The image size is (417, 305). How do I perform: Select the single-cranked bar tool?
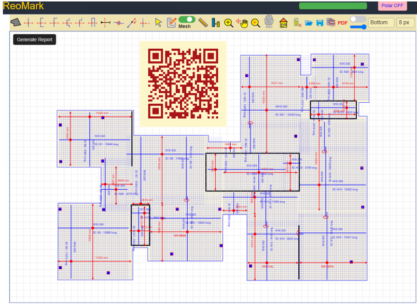80,23
